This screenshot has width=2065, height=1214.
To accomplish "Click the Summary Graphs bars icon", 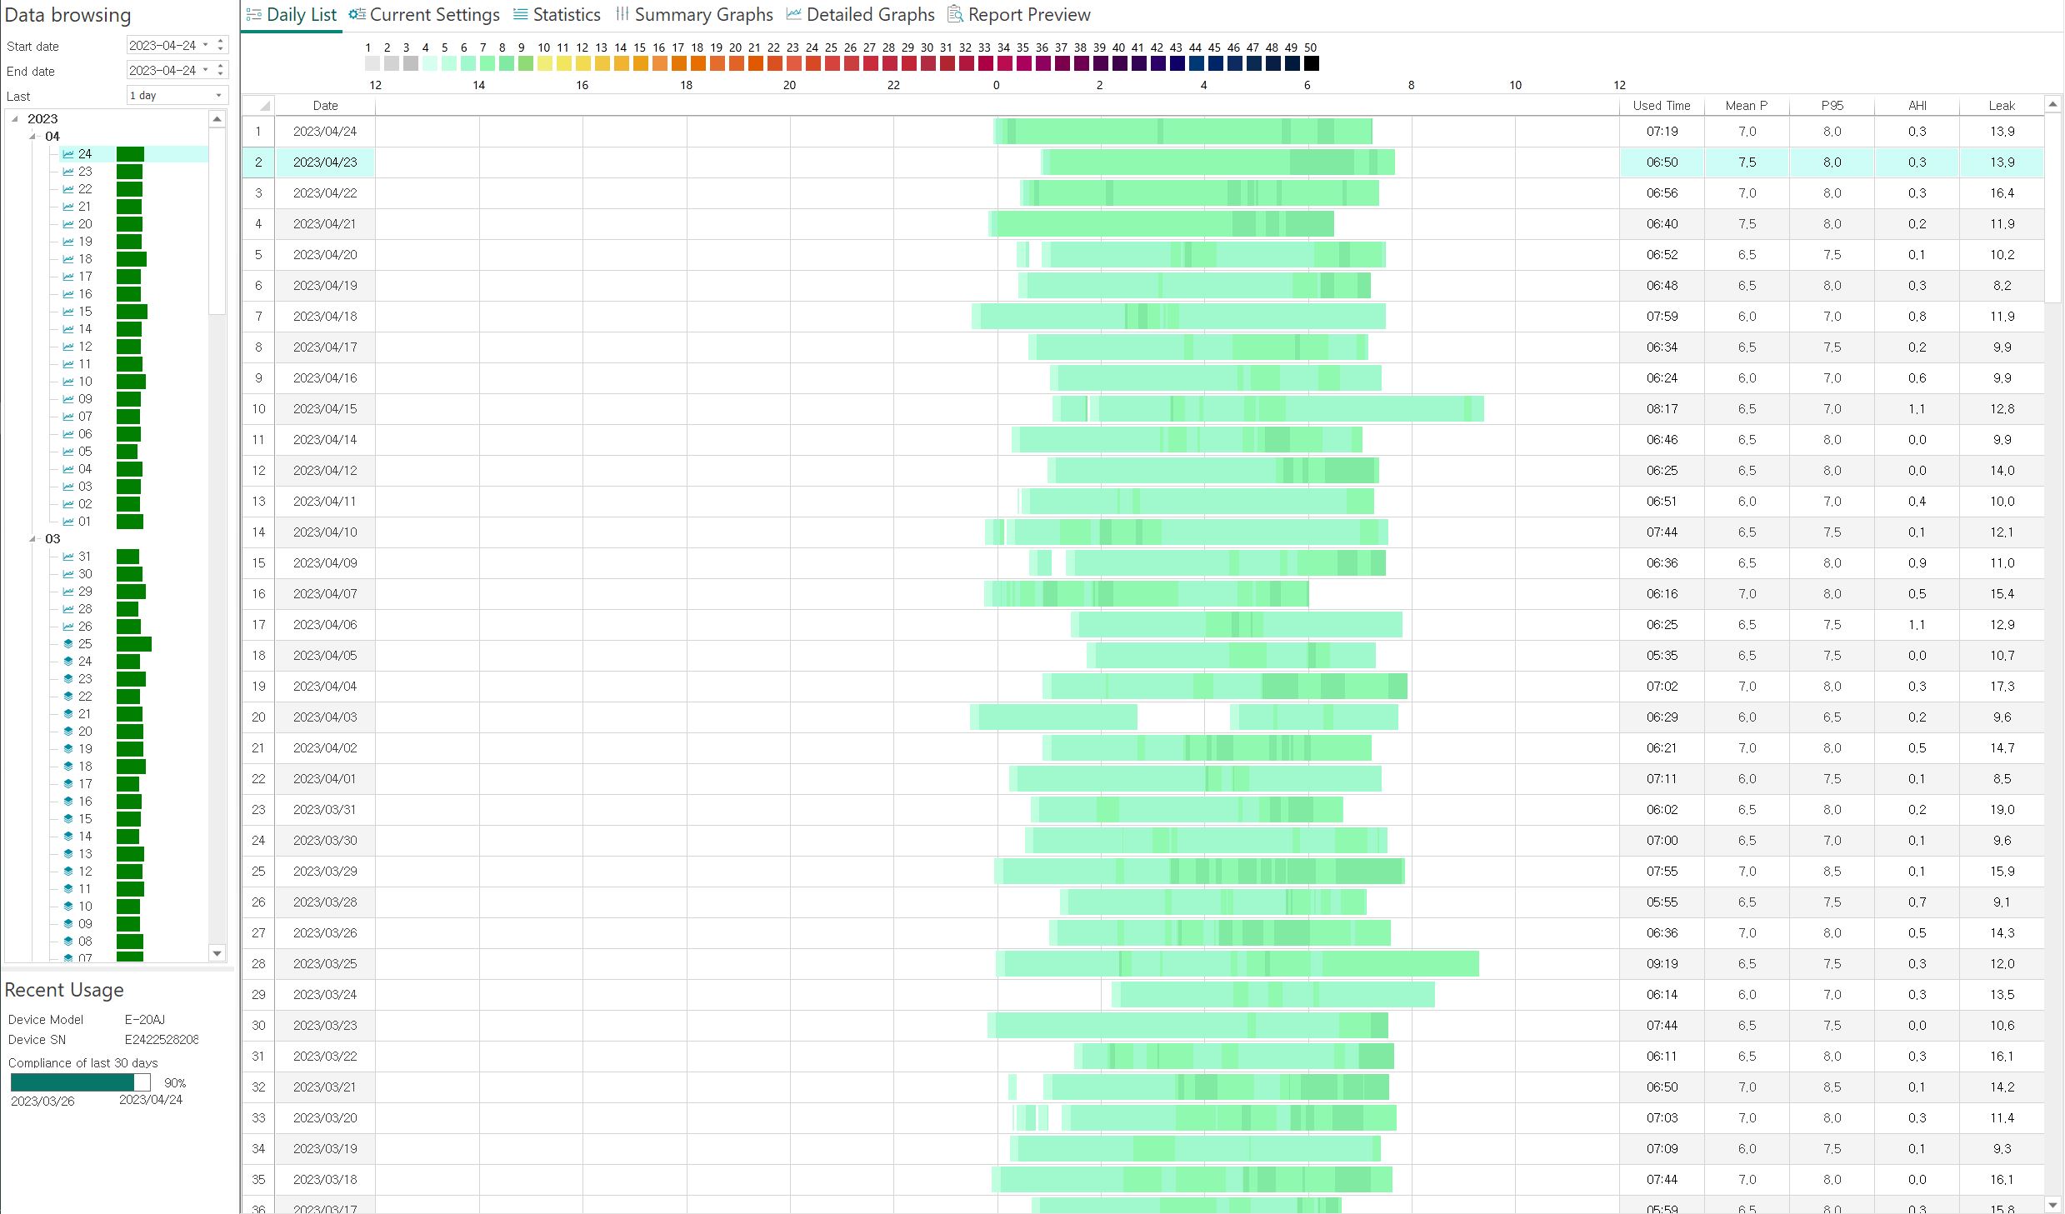I will pyautogui.click(x=622, y=14).
